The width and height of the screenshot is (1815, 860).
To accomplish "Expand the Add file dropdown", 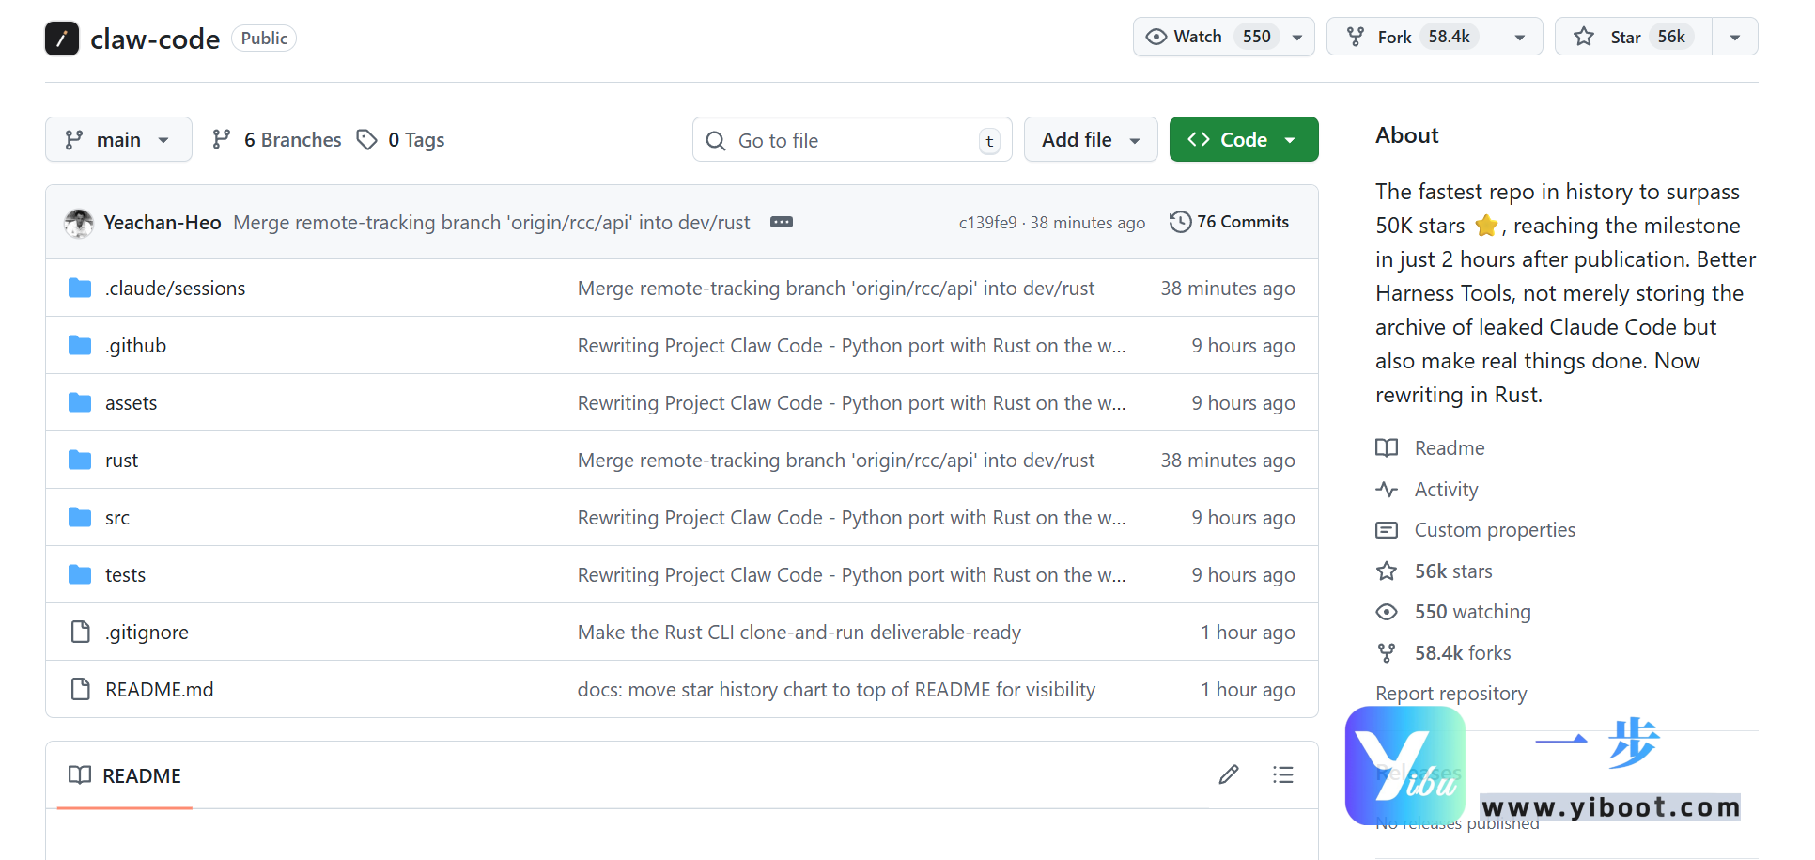I will pyautogui.click(x=1090, y=140).
